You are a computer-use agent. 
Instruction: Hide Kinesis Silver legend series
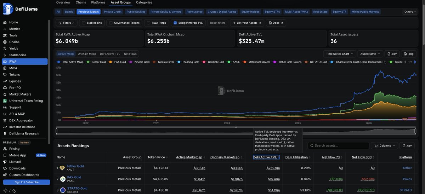pyautogui.click(x=163, y=62)
